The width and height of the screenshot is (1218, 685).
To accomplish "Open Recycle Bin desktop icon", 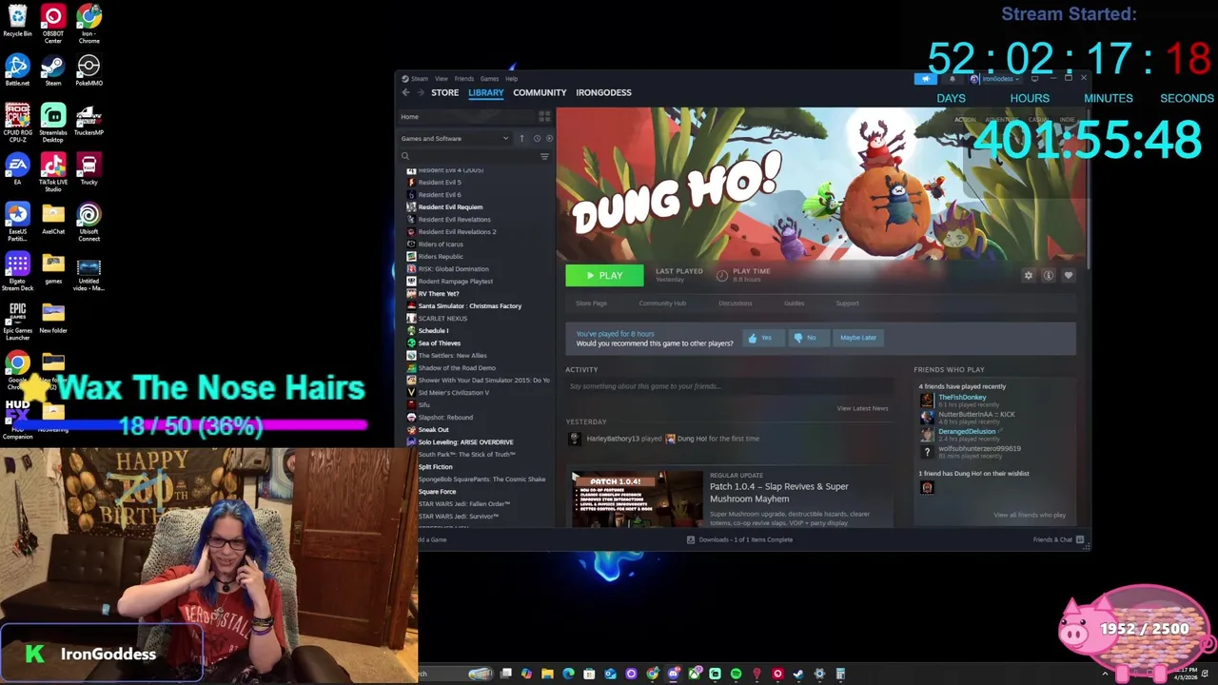I will pyautogui.click(x=17, y=19).
